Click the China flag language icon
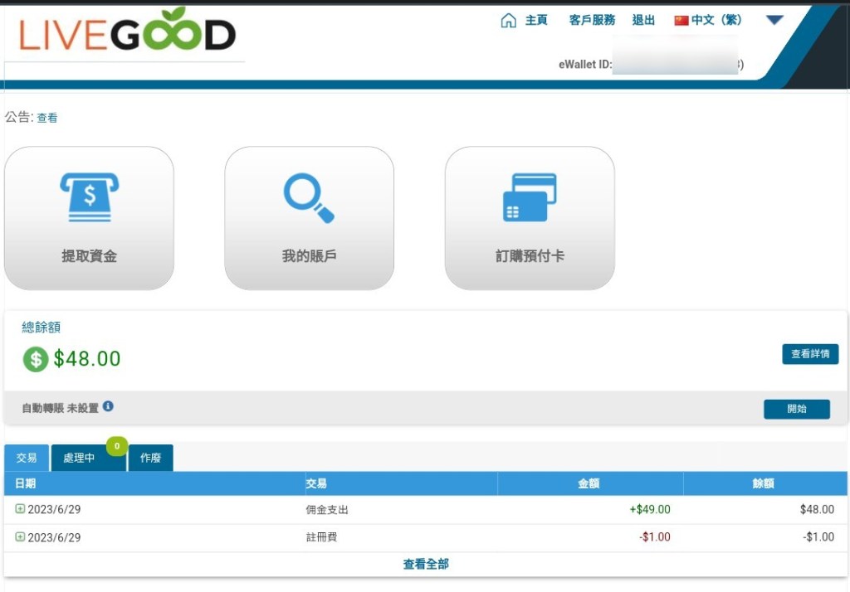 [681, 21]
